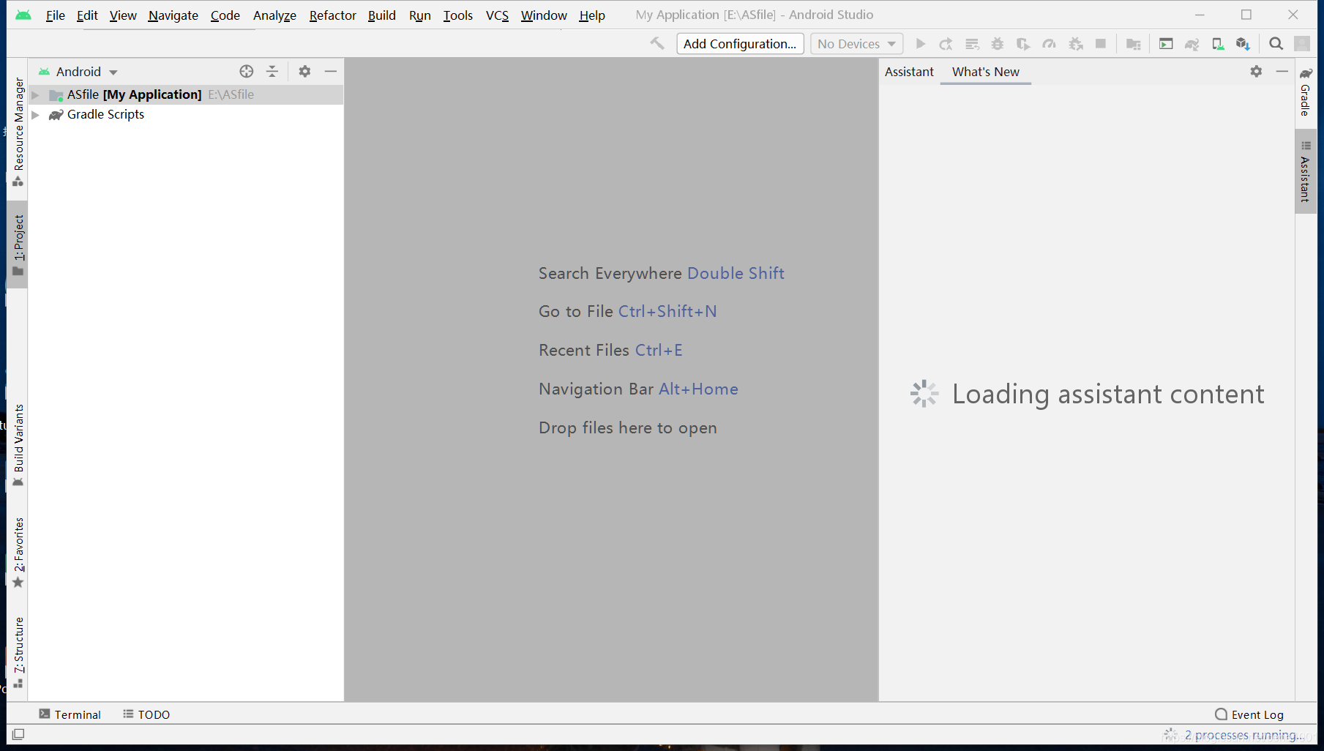Click the Run app play icon
Screen dimensions: 1324x751
[921, 44]
